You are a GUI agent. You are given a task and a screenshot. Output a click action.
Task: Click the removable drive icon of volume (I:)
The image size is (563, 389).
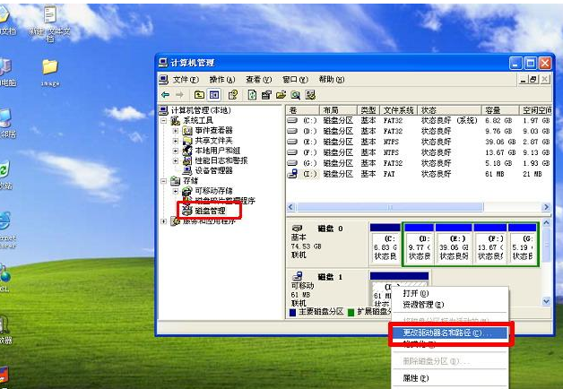point(292,174)
